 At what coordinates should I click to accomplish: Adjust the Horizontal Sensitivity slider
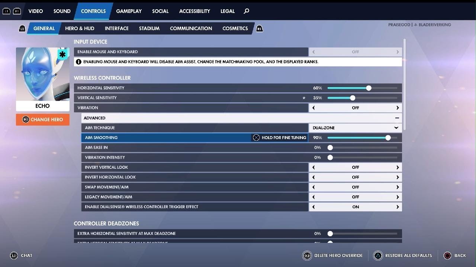(362, 88)
